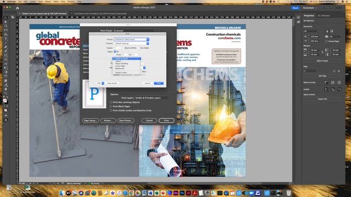Choose Paper Handling from the menu

pyautogui.click(x=122, y=63)
